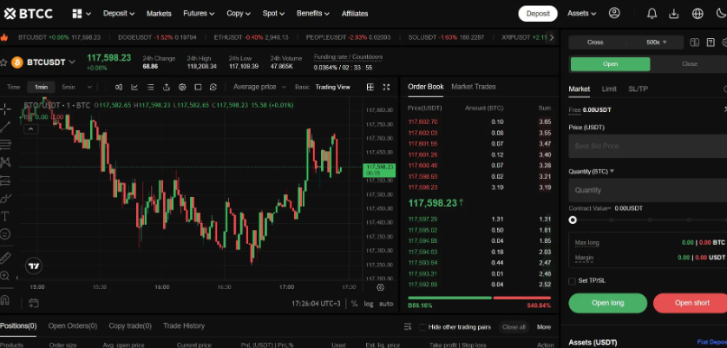Viewport: 727px width, 348px height.
Task: Check Hide other trading pairs
Action: click(422, 327)
